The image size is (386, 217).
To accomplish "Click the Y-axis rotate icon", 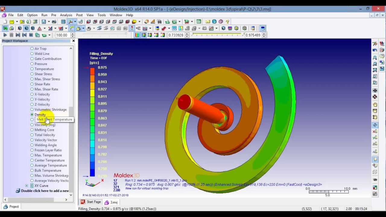I will point(375,138).
